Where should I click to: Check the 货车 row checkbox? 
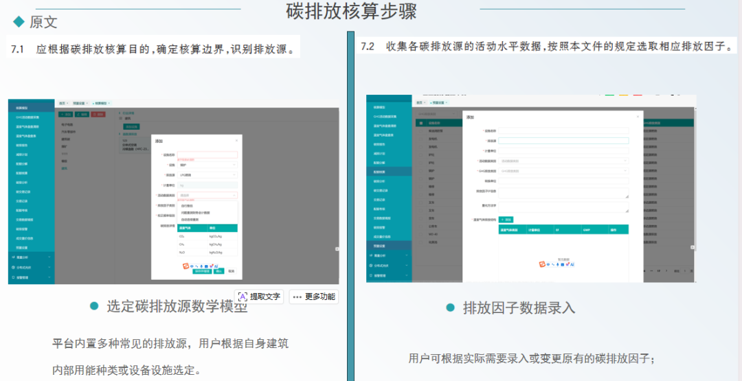pyautogui.click(x=420, y=218)
